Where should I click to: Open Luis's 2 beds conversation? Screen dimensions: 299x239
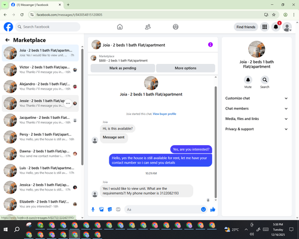coord(40,170)
